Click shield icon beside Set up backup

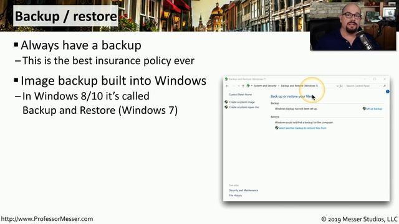point(364,108)
